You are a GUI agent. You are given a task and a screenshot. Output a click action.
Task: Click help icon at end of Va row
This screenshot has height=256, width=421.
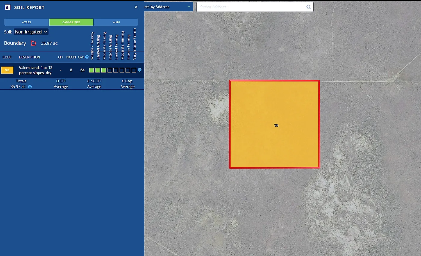[x=140, y=70]
